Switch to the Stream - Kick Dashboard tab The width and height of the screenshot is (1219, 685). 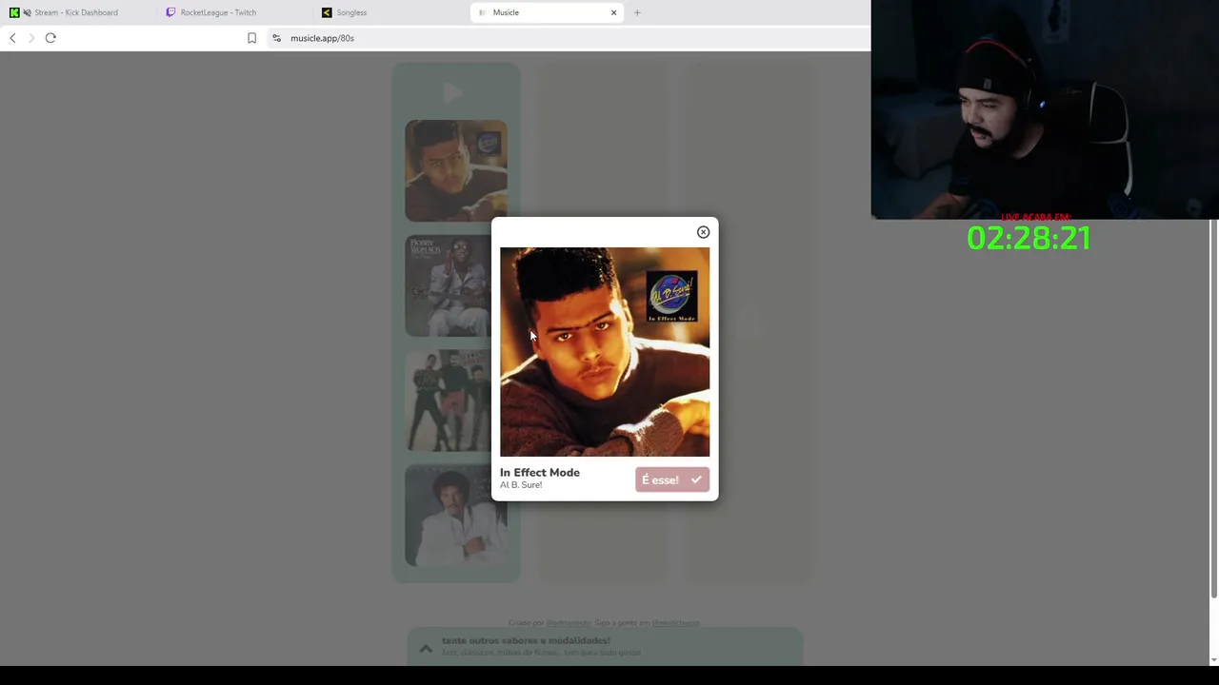[76, 12]
